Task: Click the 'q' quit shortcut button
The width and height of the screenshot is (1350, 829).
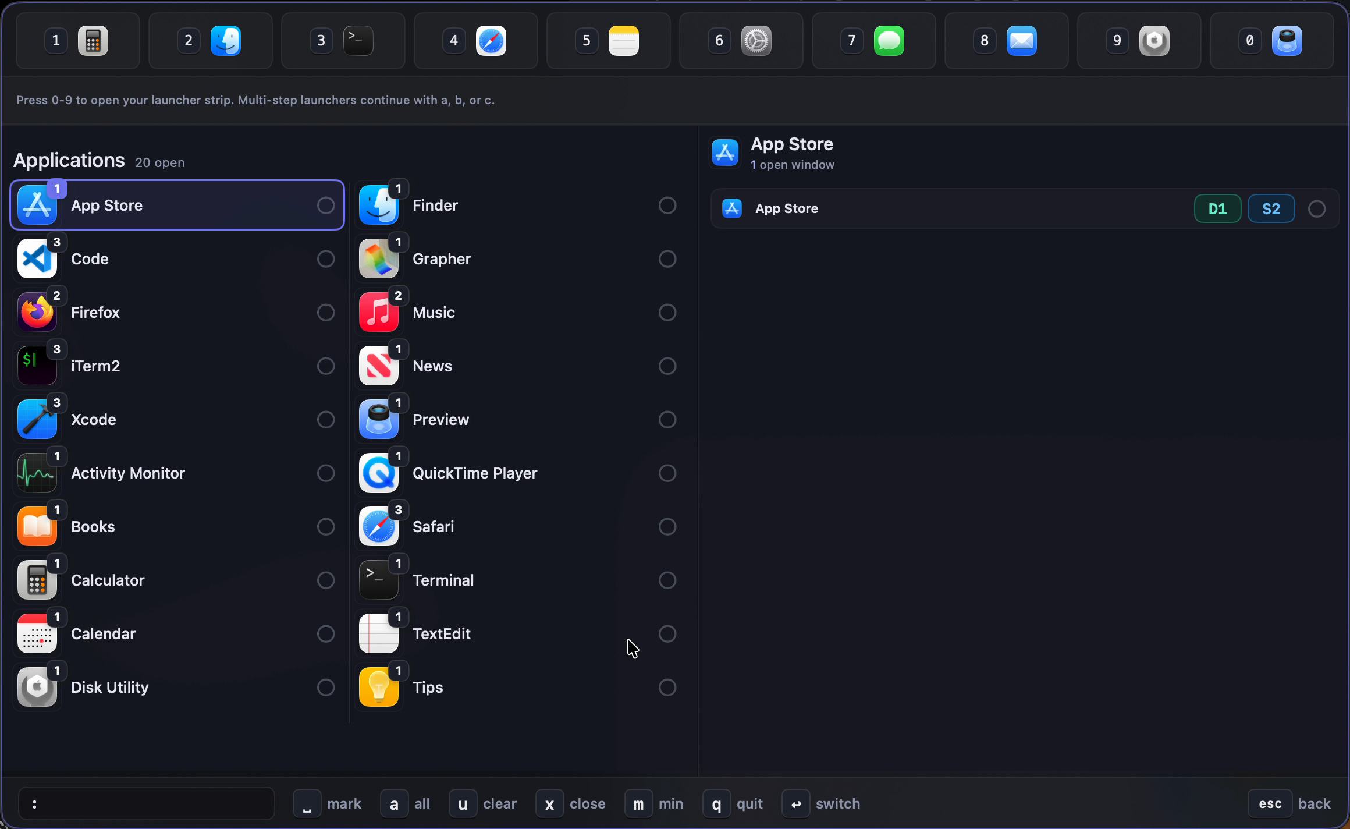Action: point(717,804)
